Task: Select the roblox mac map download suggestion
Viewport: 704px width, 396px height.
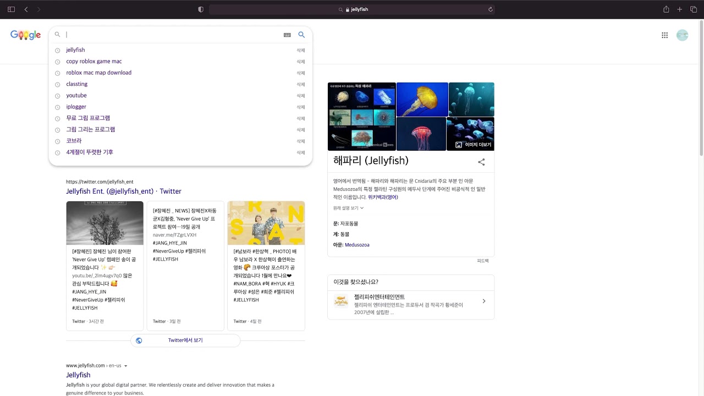Action: (99, 73)
